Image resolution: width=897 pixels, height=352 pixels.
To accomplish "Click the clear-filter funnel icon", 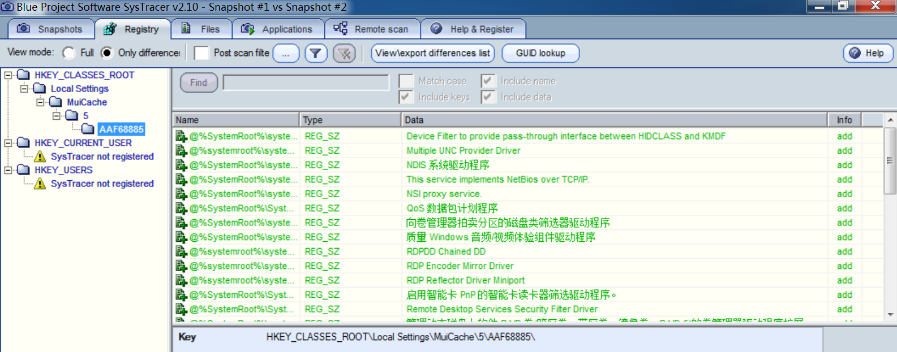I will (344, 53).
